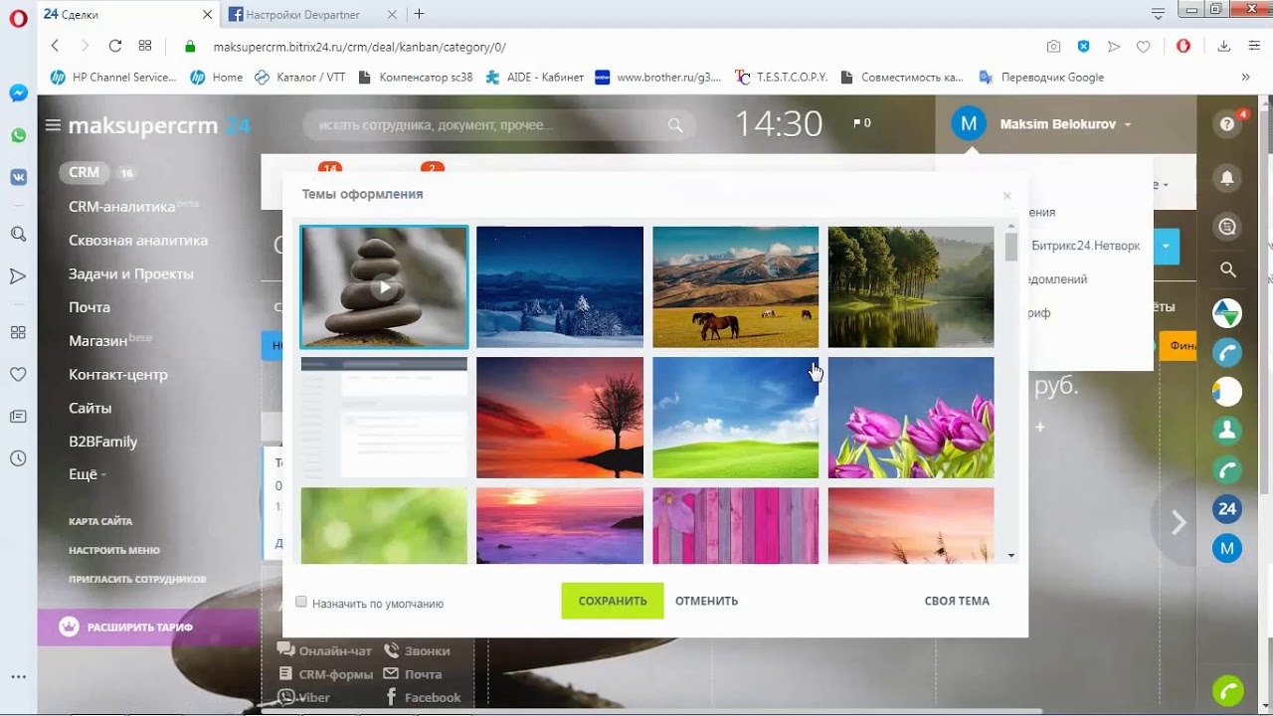Add page to bookmarks with heart icon
Viewport: 1273px width, 716px height.
(x=1144, y=46)
